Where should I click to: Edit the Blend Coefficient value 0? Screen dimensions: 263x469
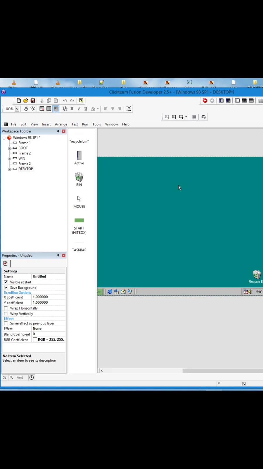point(49,334)
